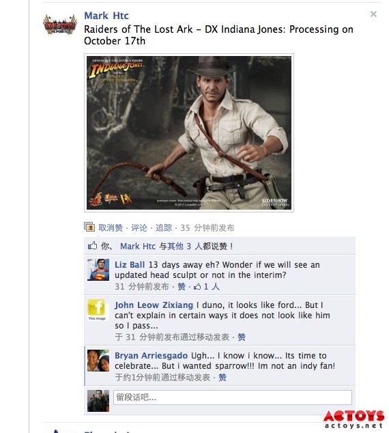
Task: Like John Leow Zixiang's comment
Action: click(242, 337)
